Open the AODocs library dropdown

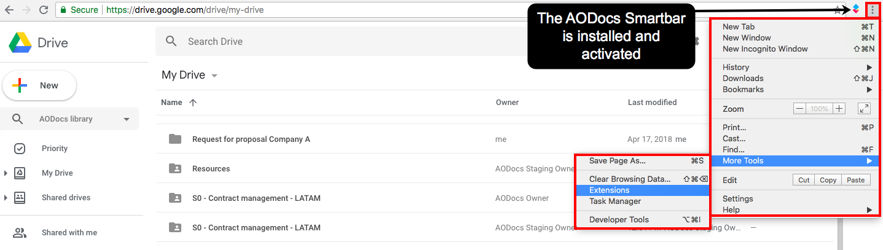pos(127,119)
